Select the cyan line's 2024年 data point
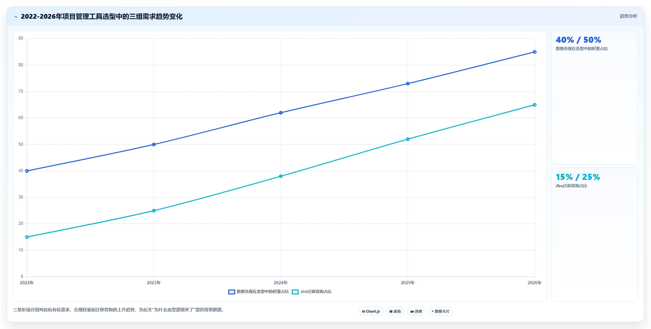651x329 pixels. (281, 176)
